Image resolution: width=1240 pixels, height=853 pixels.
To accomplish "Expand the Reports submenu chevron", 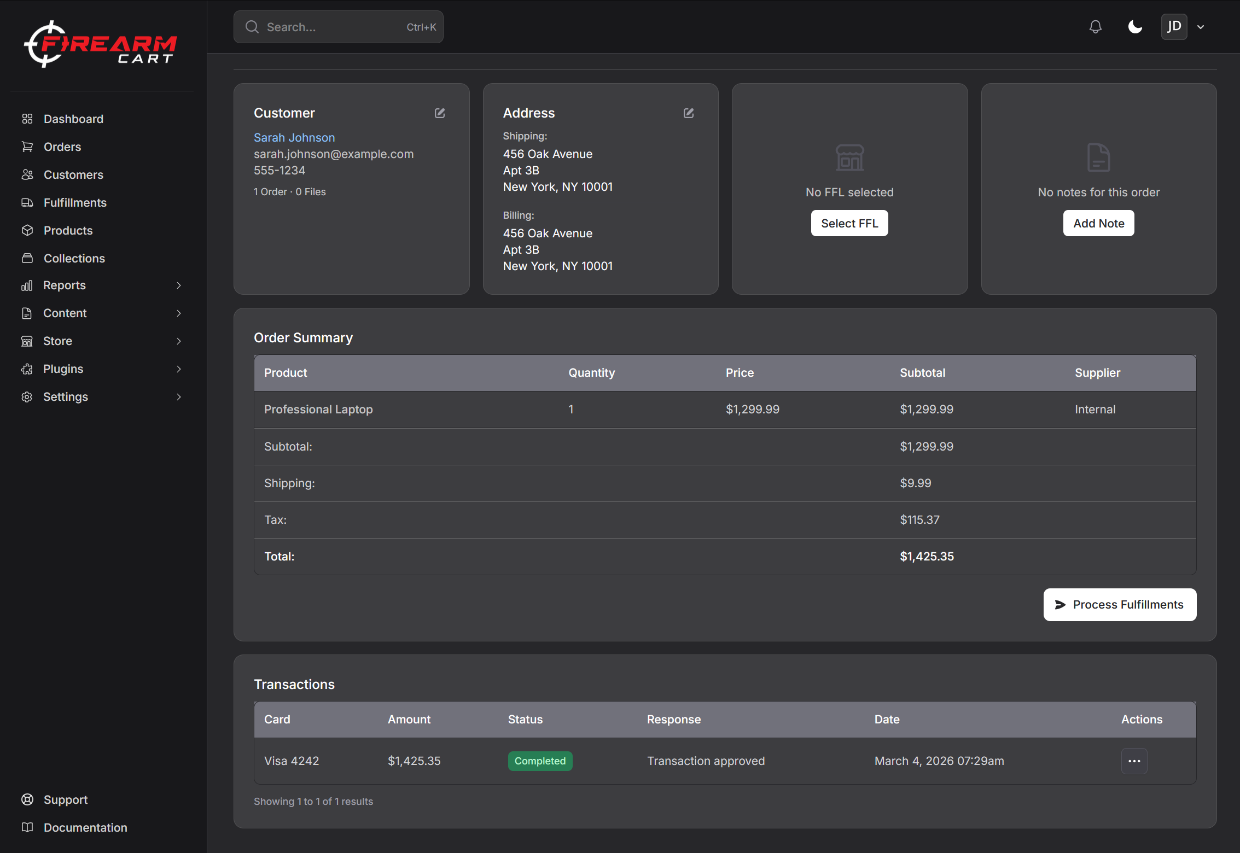I will tap(179, 285).
